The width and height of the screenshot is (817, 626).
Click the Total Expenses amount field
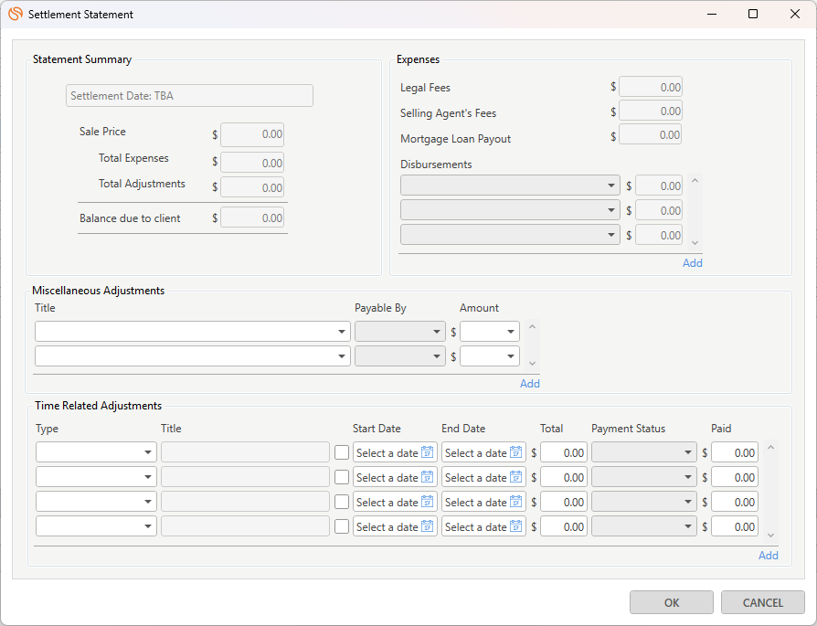point(252,163)
